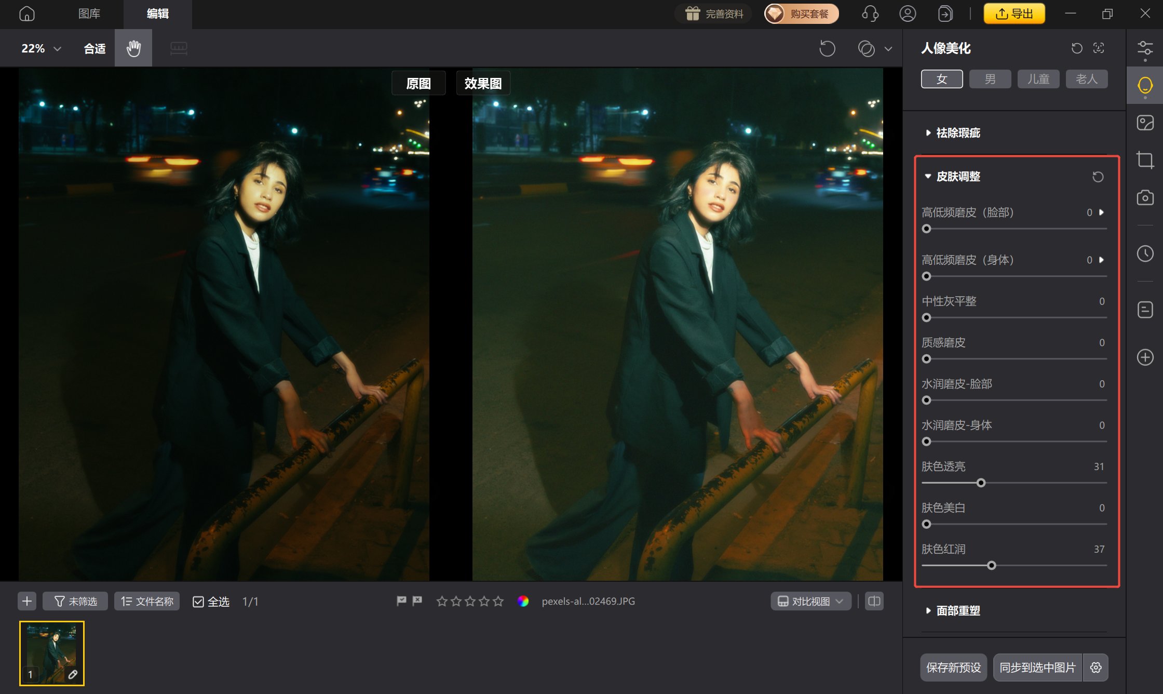The width and height of the screenshot is (1163, 694).
Task: Select the female gender option
Action: click(x=942, y=79)
